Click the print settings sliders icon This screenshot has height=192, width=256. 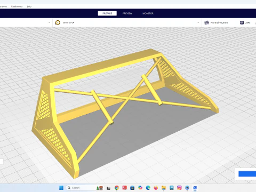(x=206, y=22)
